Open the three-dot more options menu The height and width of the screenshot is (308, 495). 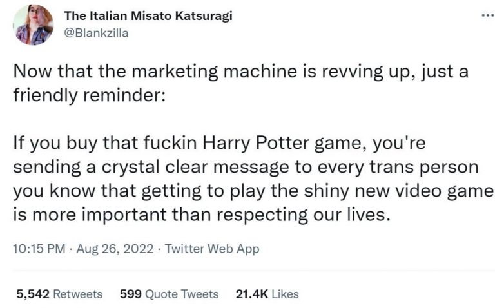[x=479, y=15]
